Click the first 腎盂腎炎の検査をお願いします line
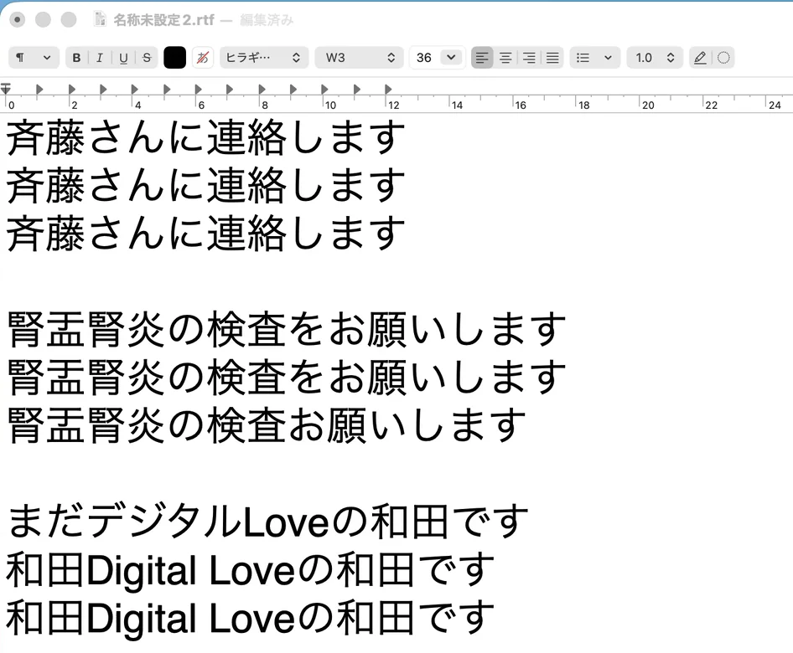793x653 pixels. coord(287,329)
